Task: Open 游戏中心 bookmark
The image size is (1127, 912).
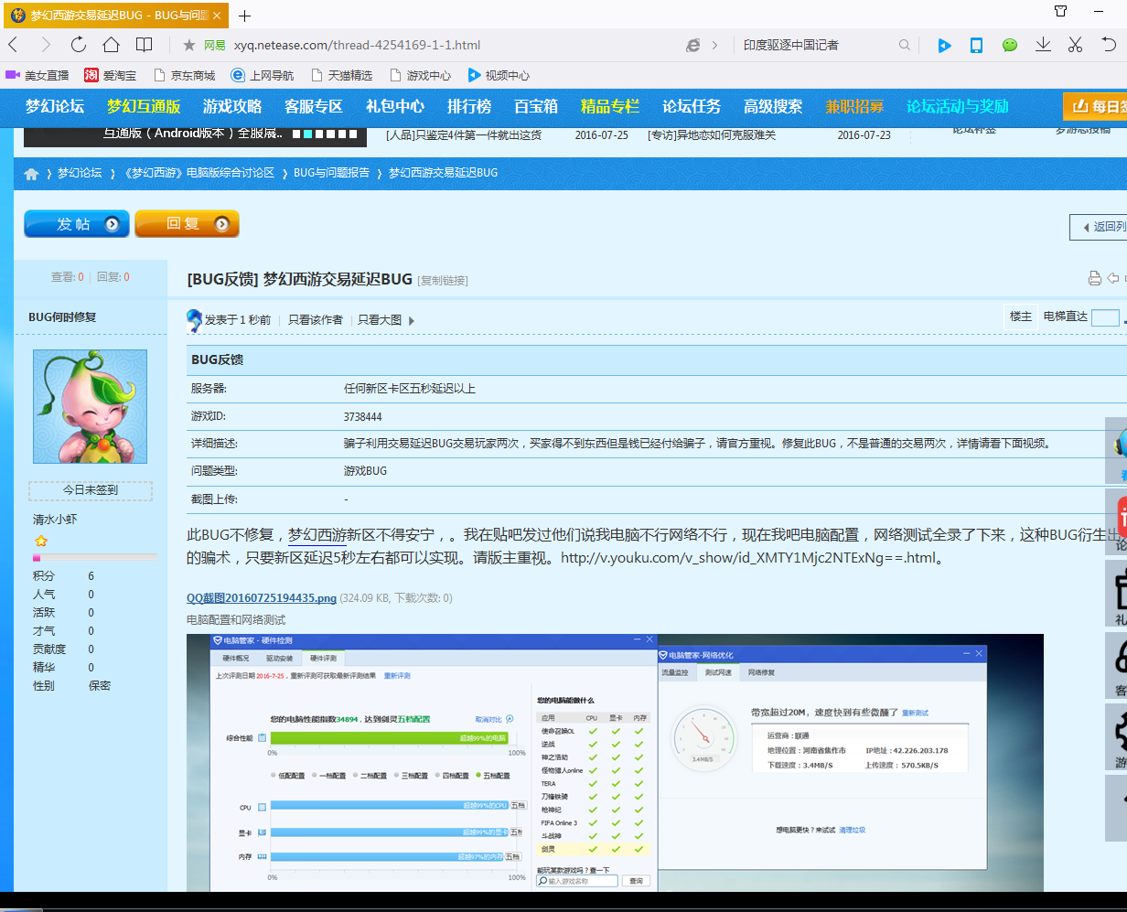Action: 420,75
